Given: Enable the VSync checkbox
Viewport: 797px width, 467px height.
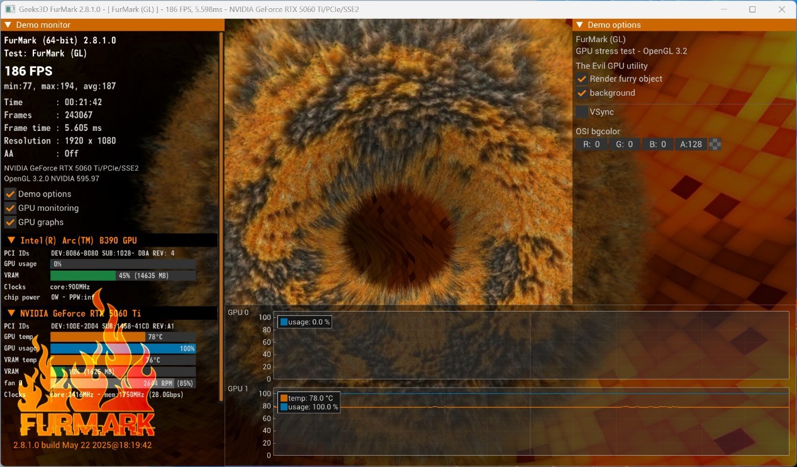Looking at the screenshot, I should click(x=582, y=112).
